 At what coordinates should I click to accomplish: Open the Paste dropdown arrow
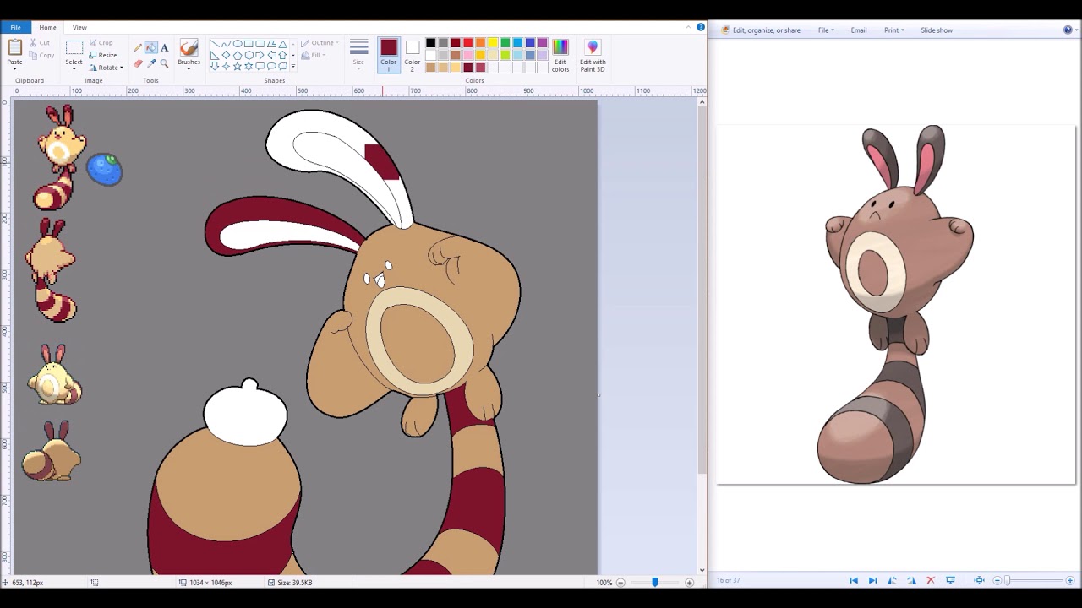[x=15, y=69]
